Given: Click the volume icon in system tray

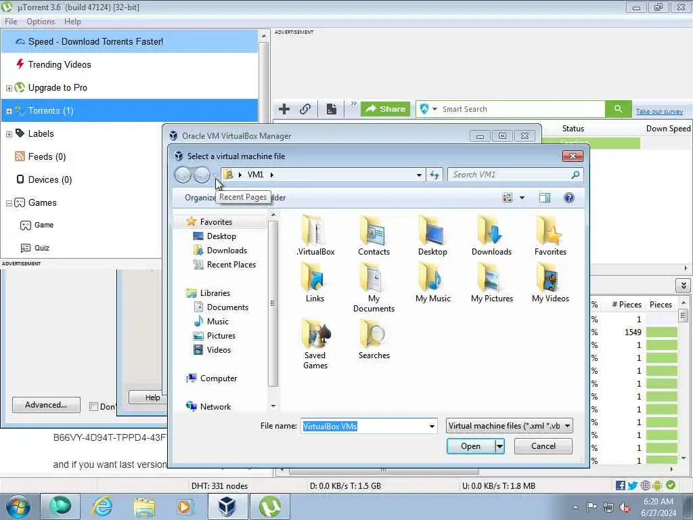Looking at the screenshot, I should (625, 507).
